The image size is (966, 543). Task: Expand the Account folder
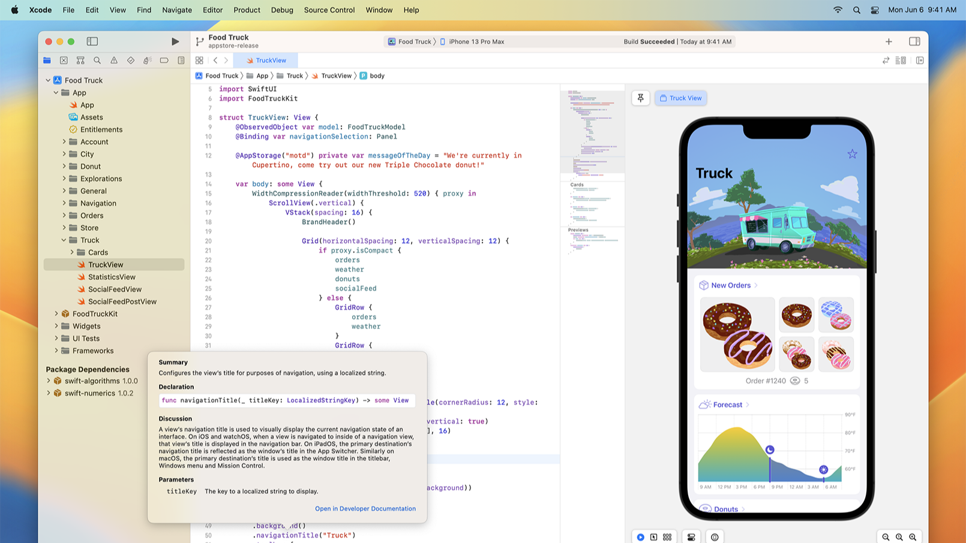[64, 142]
